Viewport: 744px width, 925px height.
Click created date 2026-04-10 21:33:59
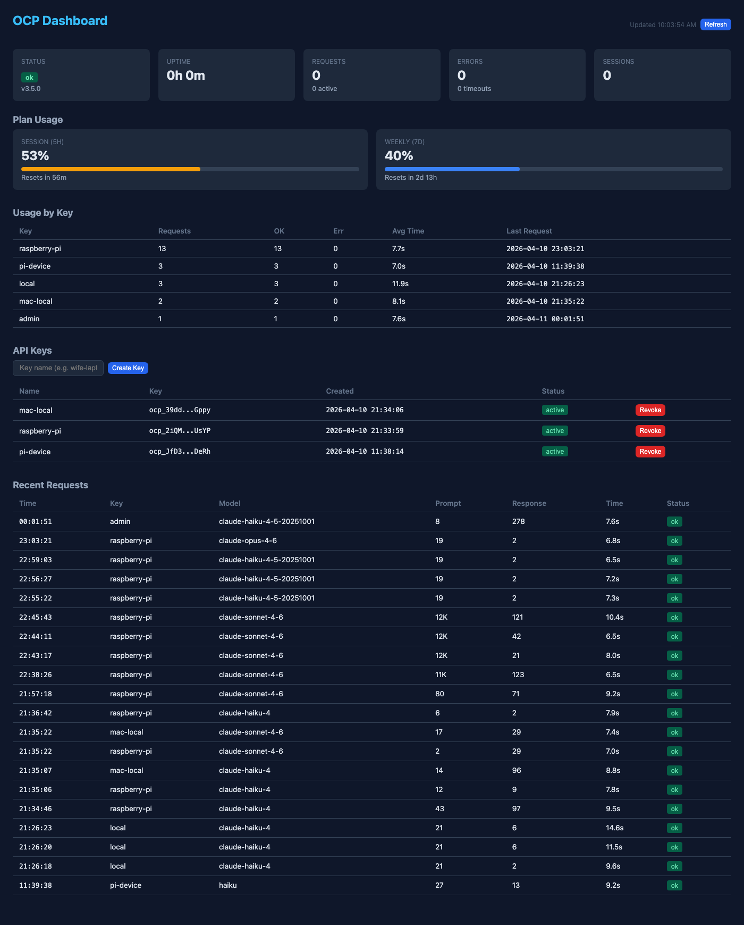click(x=365, y=431)
